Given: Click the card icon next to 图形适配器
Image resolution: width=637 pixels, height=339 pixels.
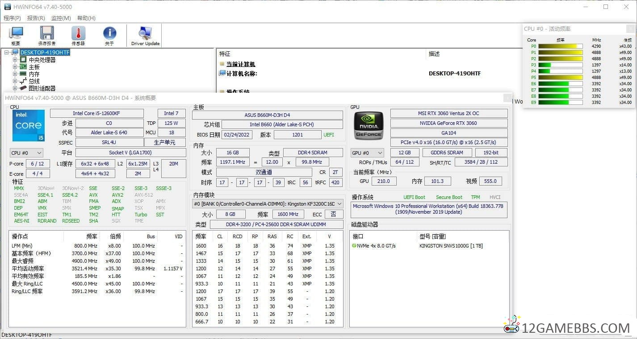Looking at the screenshot, I should pos(23,88).
